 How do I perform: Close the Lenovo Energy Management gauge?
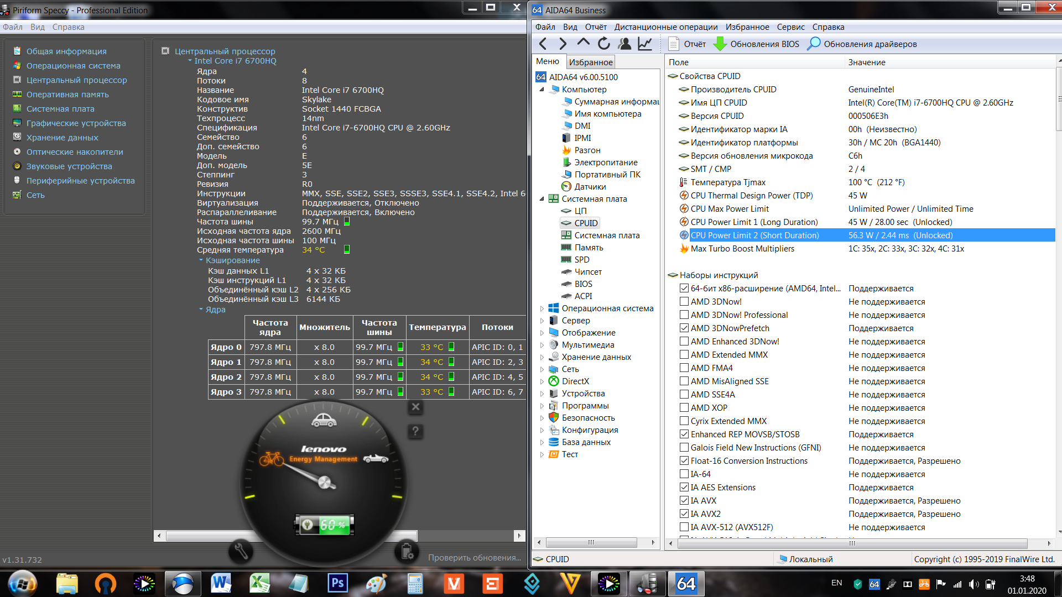415,407
